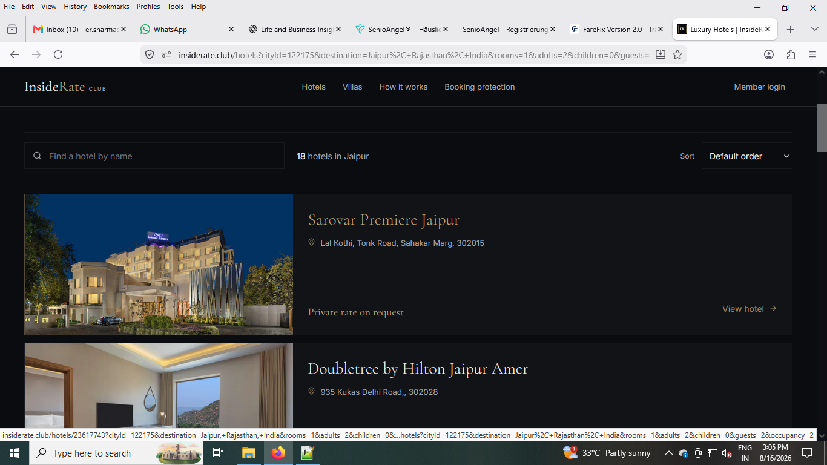Open weather widget showing 33°C
The width and height of the screenshot is (827, 465).
(607, 453)
